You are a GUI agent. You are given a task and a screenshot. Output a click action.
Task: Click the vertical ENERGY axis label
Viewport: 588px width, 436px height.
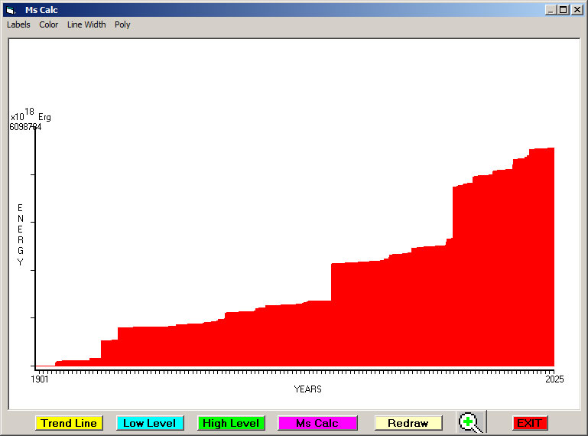click(21, 235)
